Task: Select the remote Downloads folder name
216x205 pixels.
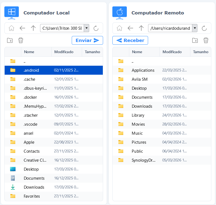Action: [x=142, y=106]
